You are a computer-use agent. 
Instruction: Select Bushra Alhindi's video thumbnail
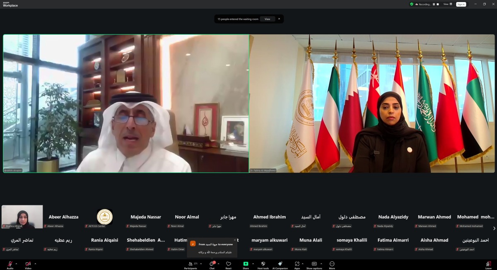tap(22, 216)
